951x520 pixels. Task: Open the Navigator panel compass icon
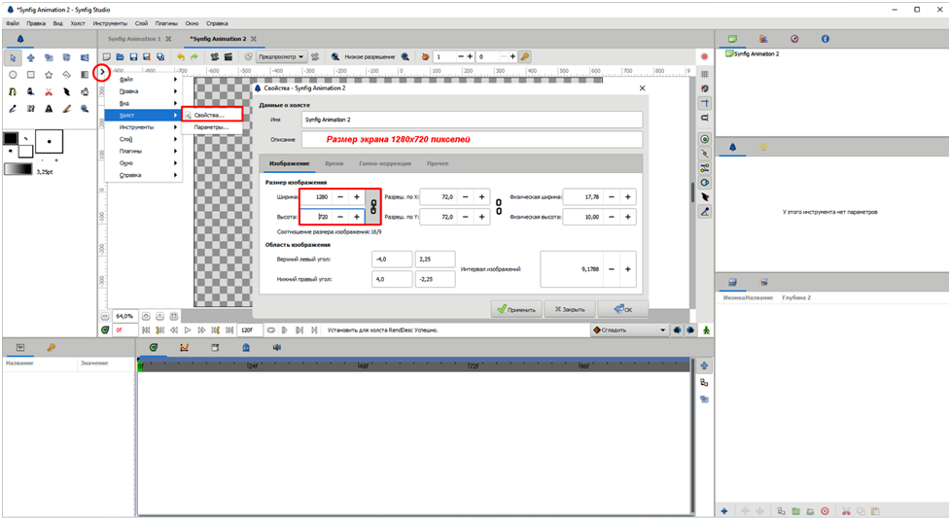click(794, 39)
